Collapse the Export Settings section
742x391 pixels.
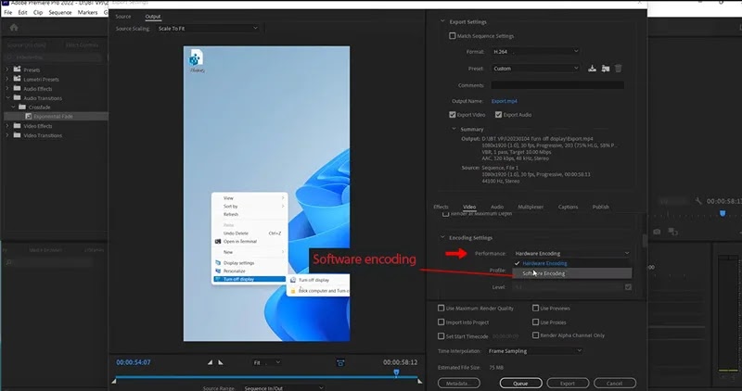443,21
